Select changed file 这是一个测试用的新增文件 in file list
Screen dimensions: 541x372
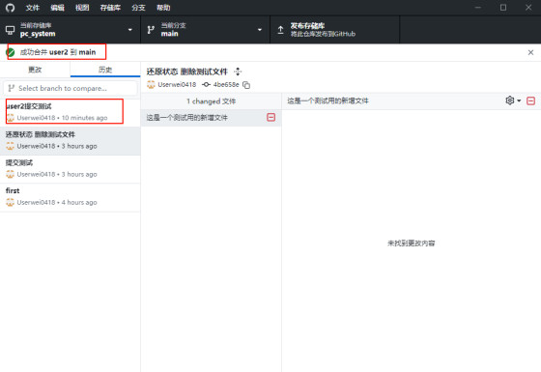212,118
